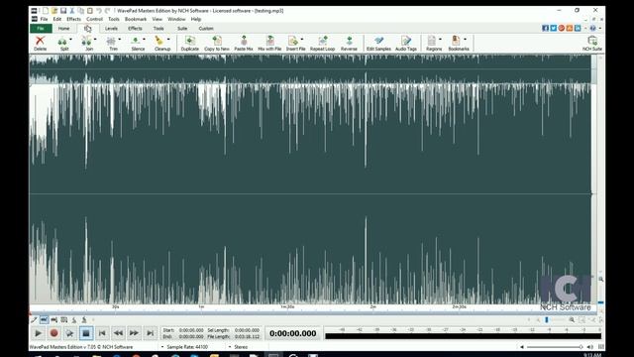
Task: Expand the Join dropdown arrow
Action: click(x=95, y=40)
